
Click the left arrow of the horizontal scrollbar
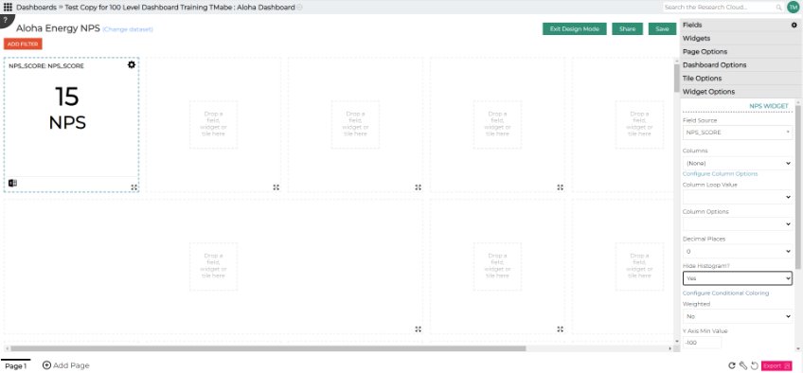click(x=7, y=348)
